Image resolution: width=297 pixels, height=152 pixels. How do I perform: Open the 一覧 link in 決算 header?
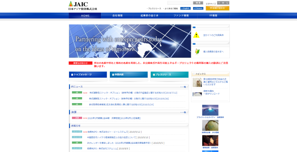[183, 112]
